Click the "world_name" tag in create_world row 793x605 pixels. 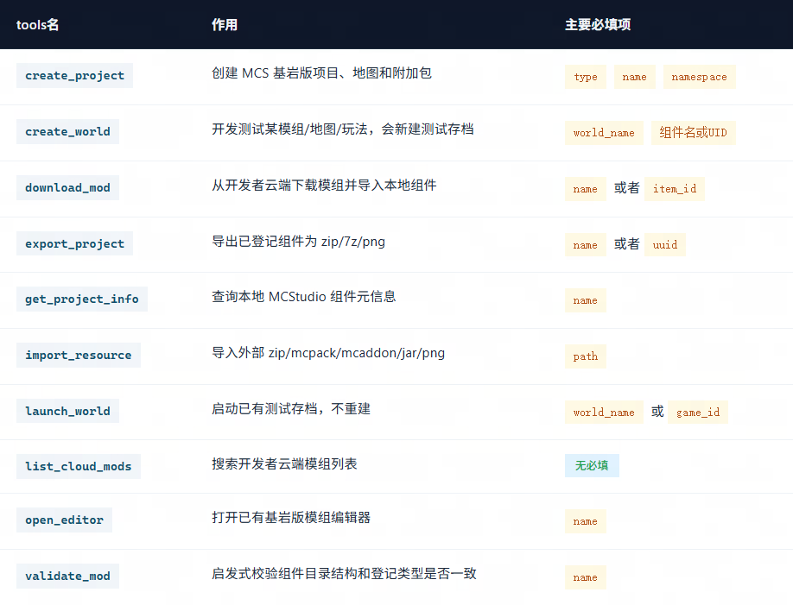pos(604,133)
